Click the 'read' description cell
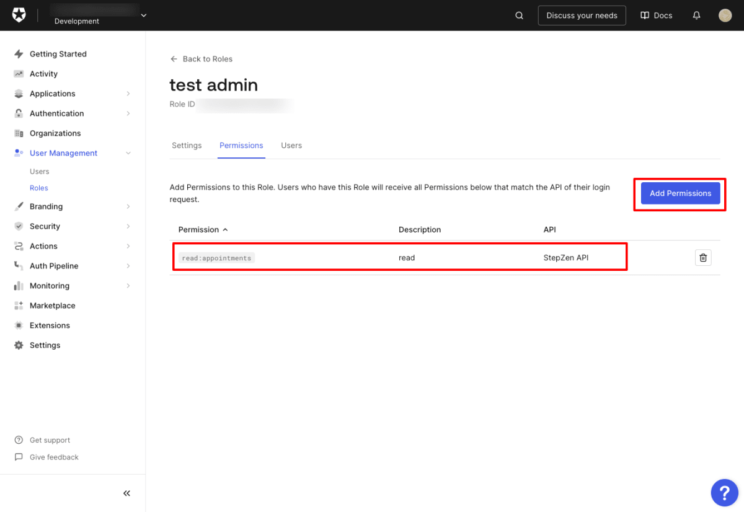The height and width of the screenshot is (512, 744). (407, 258)
